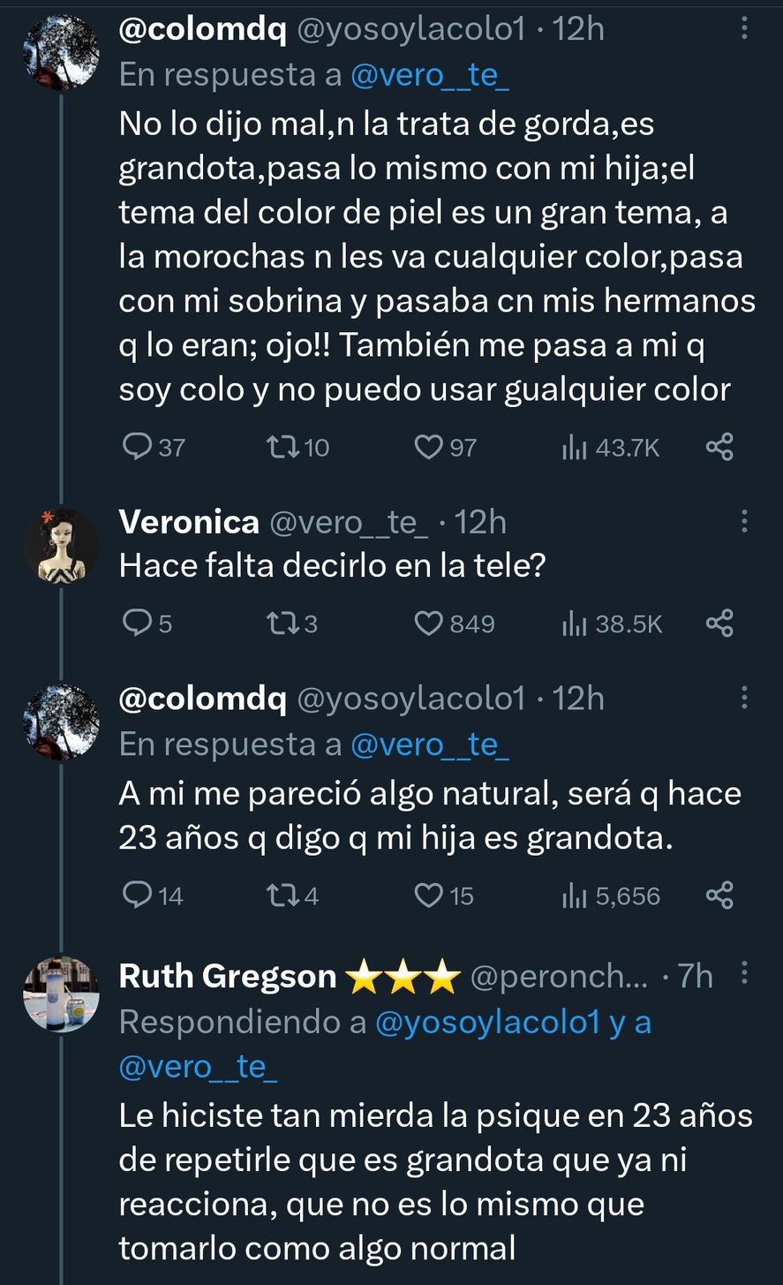Open options menu on @colomdq's first tweet
The image size is (783, 1285).
(744, 28)
